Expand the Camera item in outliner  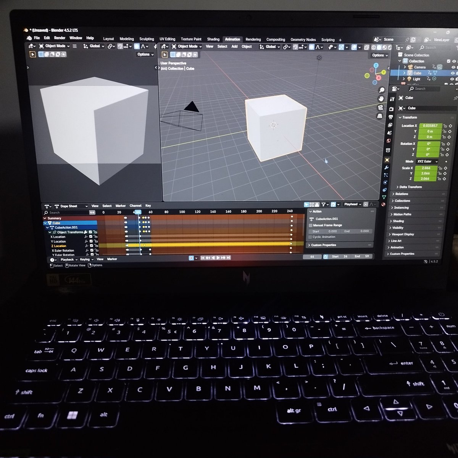click(405, 67)
